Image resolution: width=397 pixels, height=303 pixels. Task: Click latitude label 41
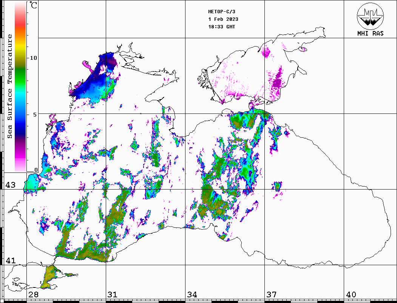point(11,261)
